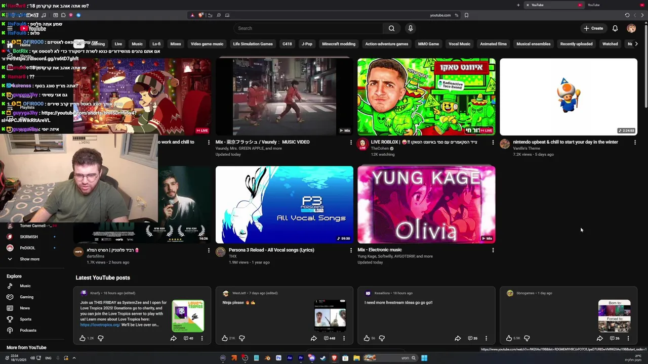
Task: Select the Life Simulation Games chip
Action: pyautogui.click(x=253, y=44)
